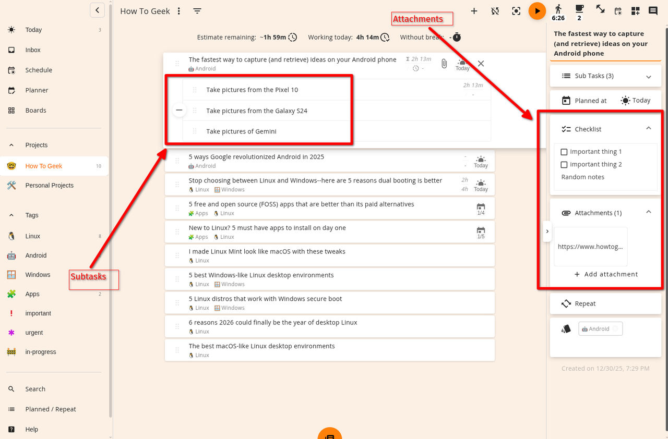Toggle the project notes panel icon
This screenshot has height=439, width=668.
[653, 11]
